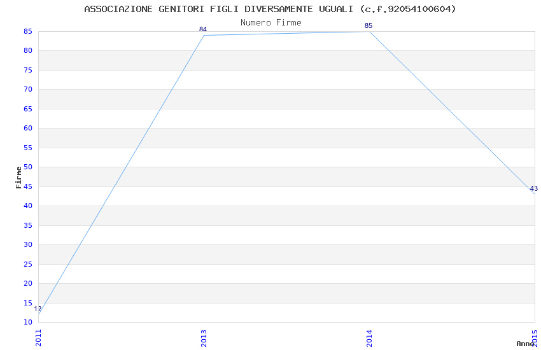Click the 2014 x-axis year label
Screen dimensions: 541x350
point(369,338)
